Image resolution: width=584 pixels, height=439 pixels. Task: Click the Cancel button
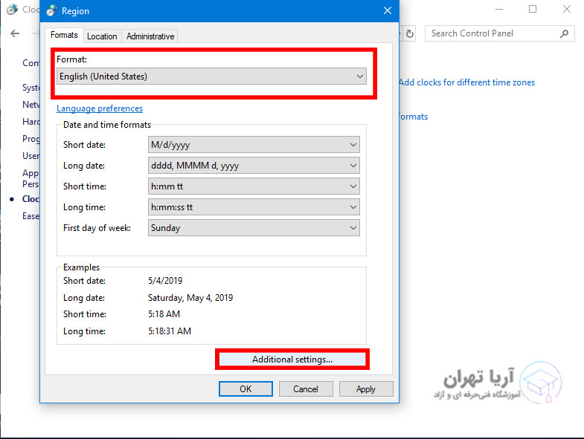tap(306, 389)
